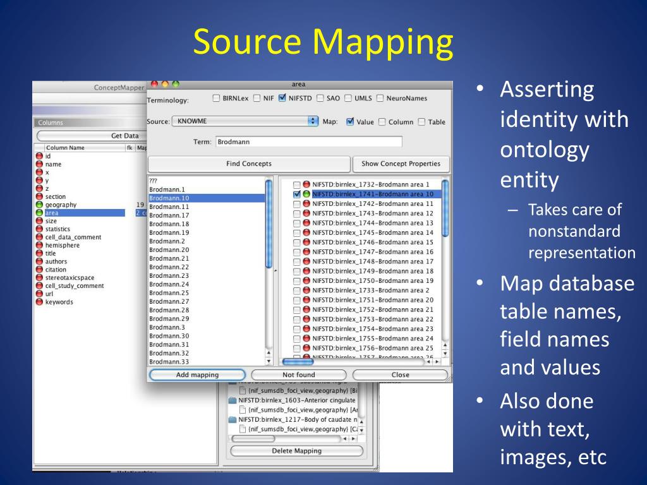647x485 pixels.
Task: Enable the UMLS terminology checkbox
Action: point(348,98)
